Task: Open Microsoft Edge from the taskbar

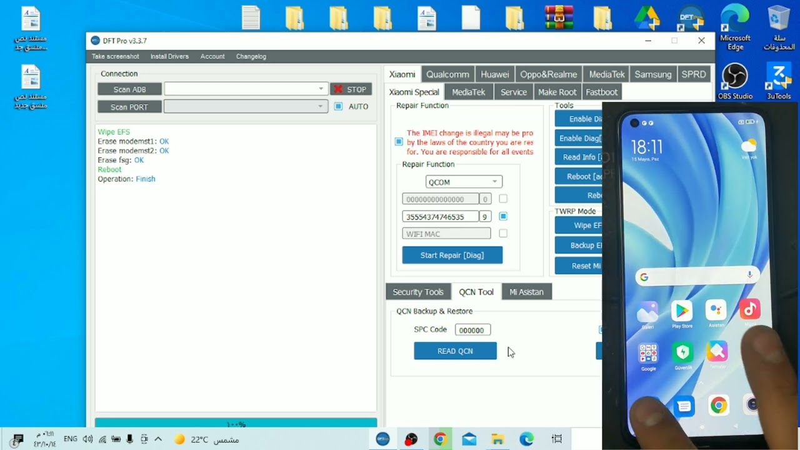Action: pyautogui.click(x=527, y=439)
